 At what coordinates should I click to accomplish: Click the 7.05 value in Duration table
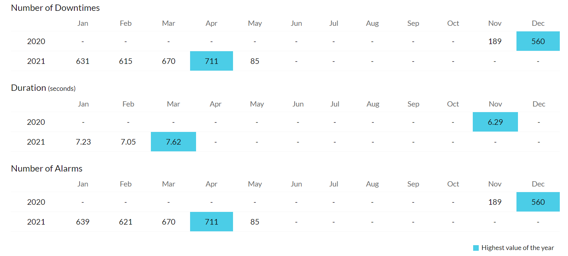[x=128, y=142]
